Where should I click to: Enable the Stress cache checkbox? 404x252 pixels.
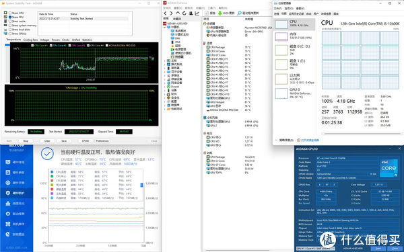pyautogui.click(x=10, y=21)
